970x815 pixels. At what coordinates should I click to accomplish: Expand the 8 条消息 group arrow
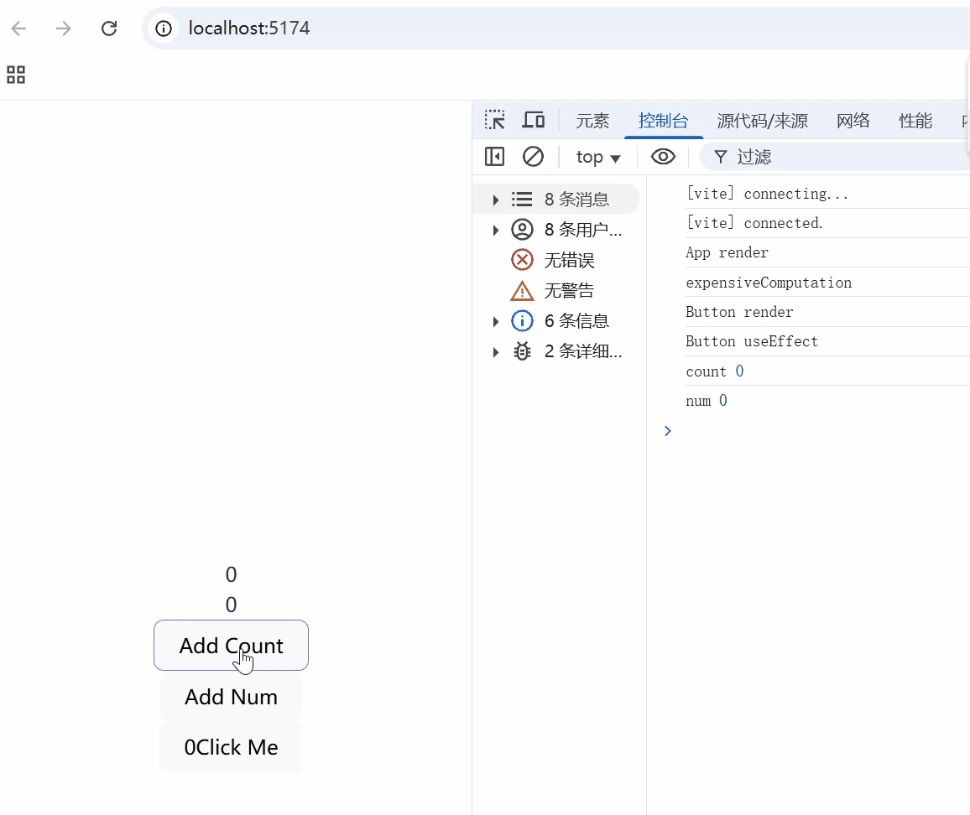tap(495, 200)
